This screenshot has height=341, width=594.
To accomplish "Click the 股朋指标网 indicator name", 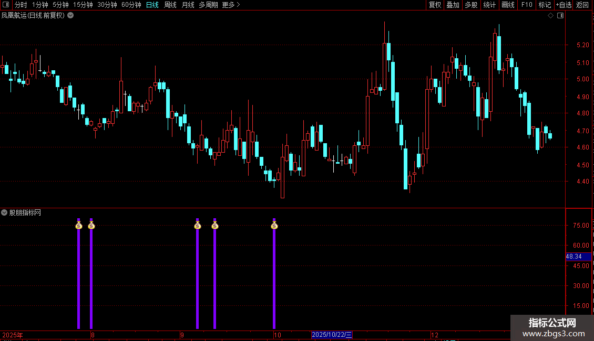I will point(25,213).
